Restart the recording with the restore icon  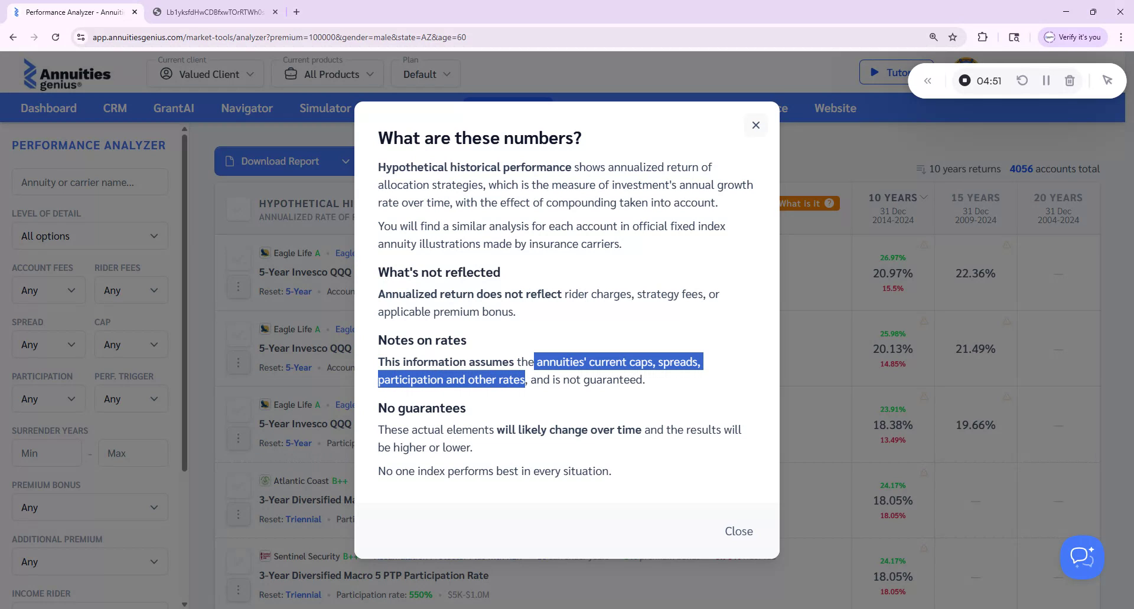coord(1023,80)
